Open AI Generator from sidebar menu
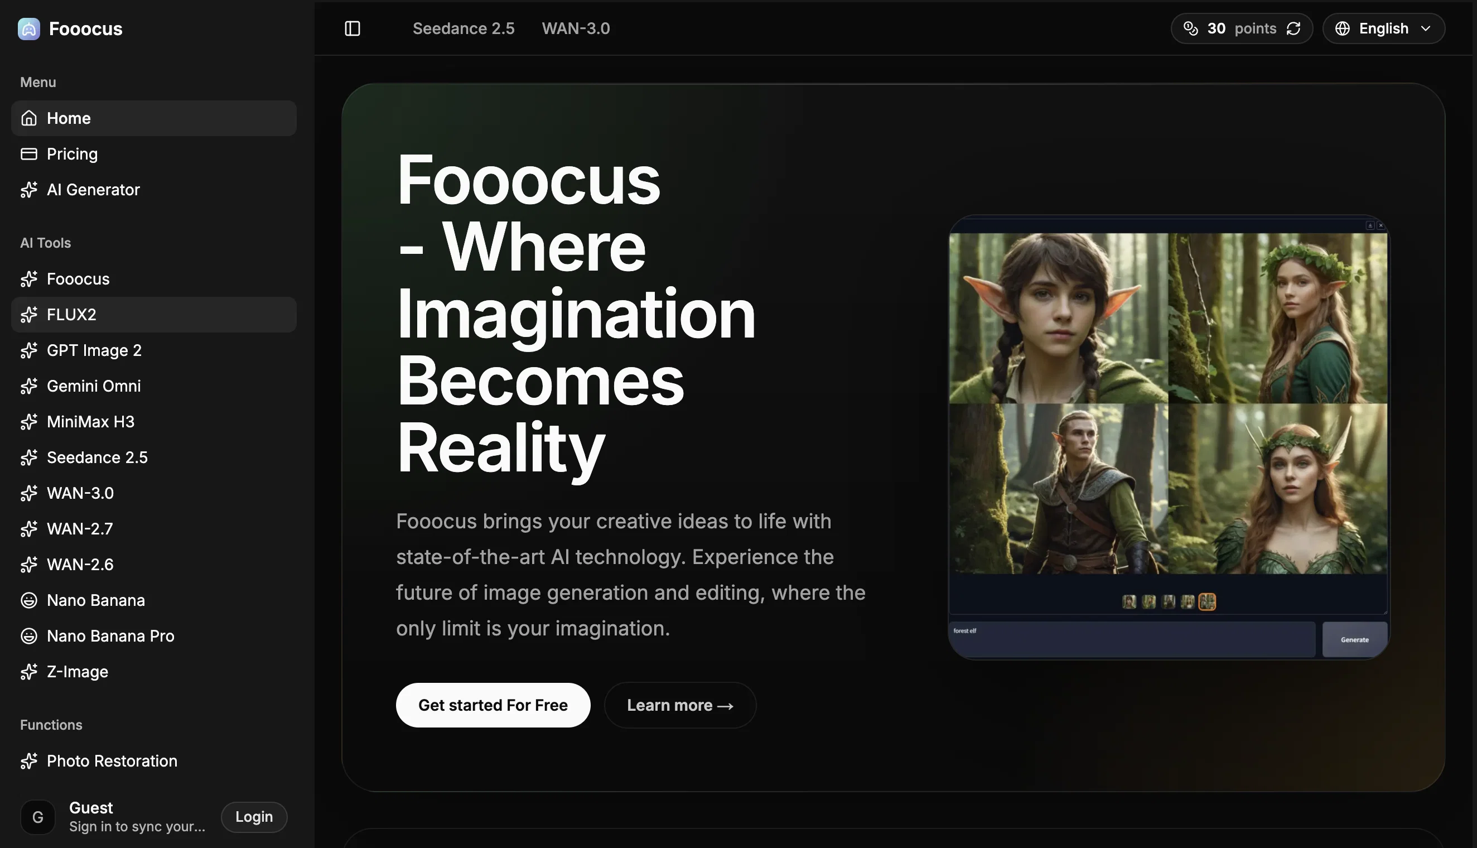Screen dimensions: 1477x848 click(x=154, y=190)
